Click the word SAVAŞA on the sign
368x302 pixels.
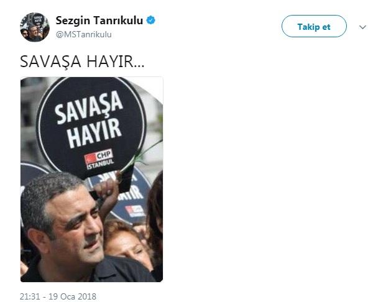(x=89, y=107)
